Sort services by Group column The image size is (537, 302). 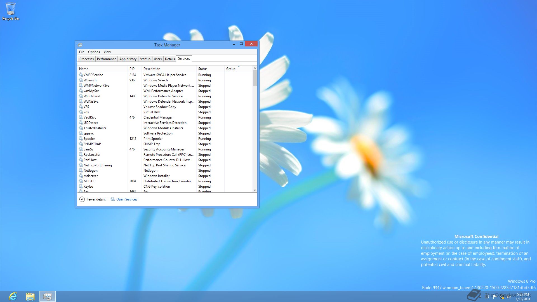pos(231,69)
